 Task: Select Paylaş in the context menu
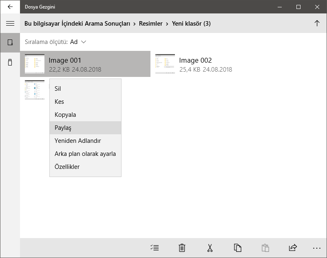click(x=85, y=128)
